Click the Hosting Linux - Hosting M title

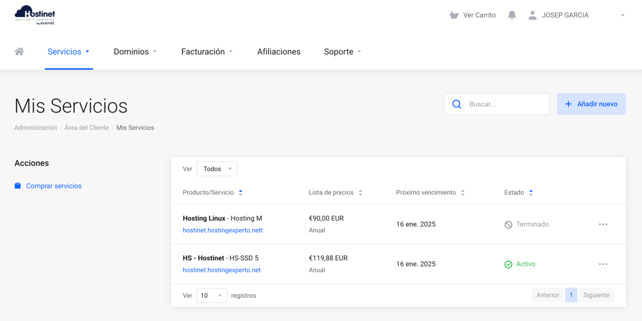click(222, 219)
